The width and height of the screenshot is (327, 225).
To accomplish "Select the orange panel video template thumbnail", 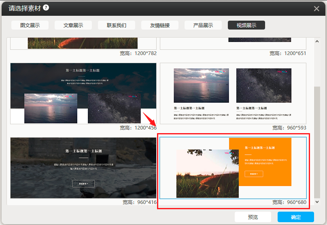I will point(233,168).
